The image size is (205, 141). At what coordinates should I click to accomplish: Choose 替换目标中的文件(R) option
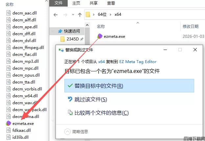point(129,86)
